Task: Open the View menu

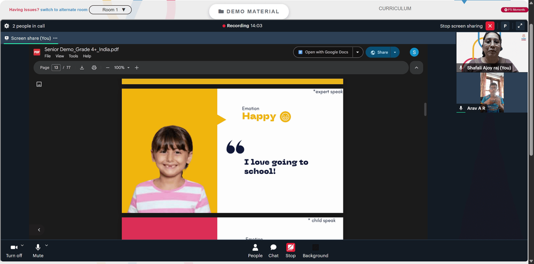Action: (60, 56)
